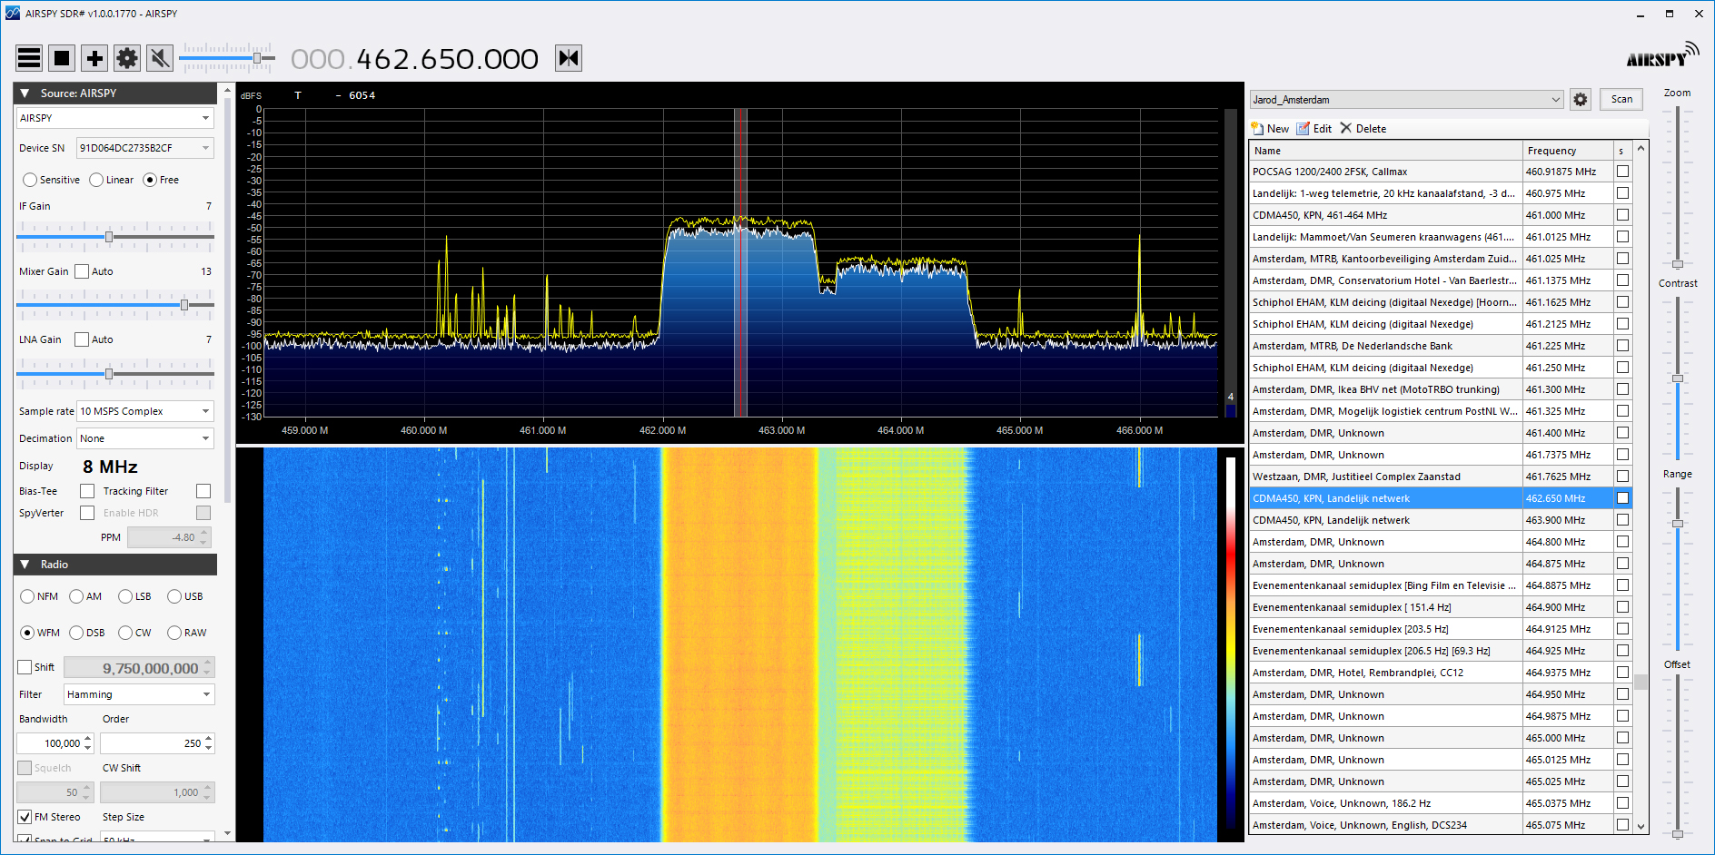Select the Sensitive gain mode

tap(30, 180)
